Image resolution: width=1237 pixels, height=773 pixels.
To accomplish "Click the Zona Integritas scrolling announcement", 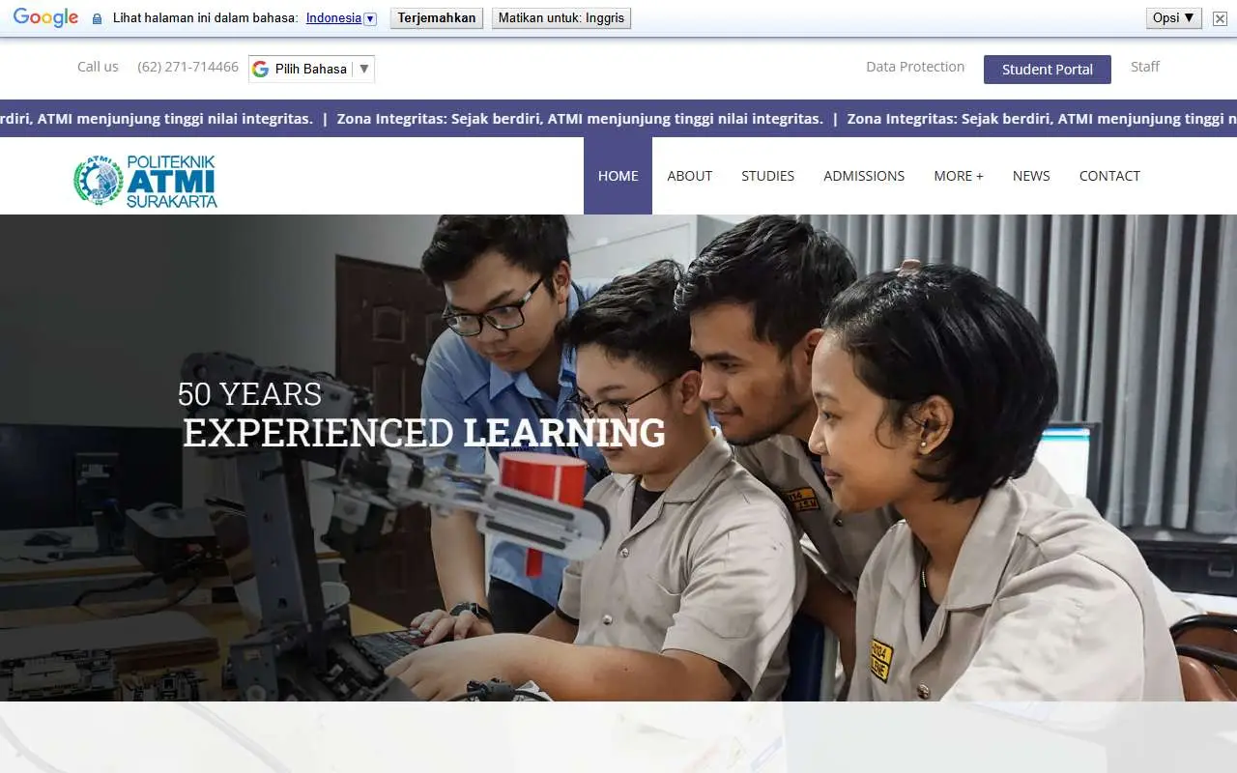I will 618,119.
